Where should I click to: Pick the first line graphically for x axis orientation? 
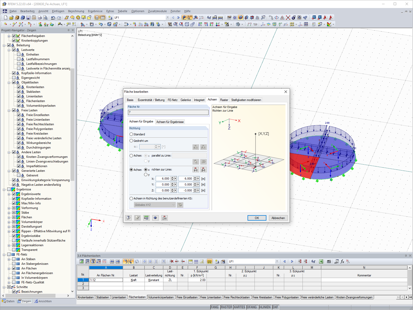[x=195, y=169]
